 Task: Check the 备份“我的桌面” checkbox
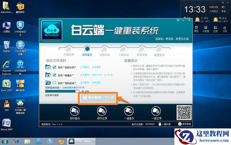coord(54,83)
